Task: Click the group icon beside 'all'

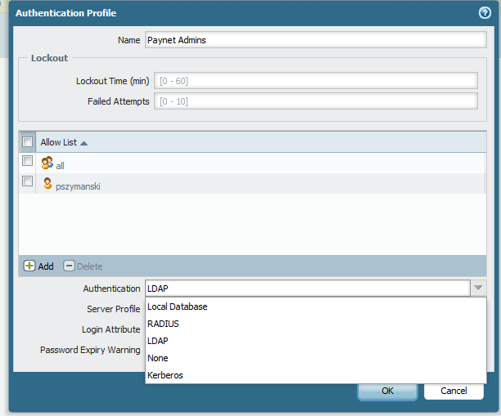Action: [47, 163]
